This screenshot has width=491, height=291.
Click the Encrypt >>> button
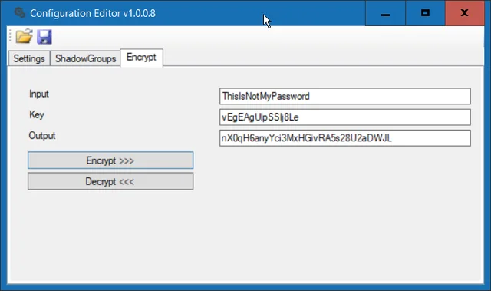click(110, 160)
